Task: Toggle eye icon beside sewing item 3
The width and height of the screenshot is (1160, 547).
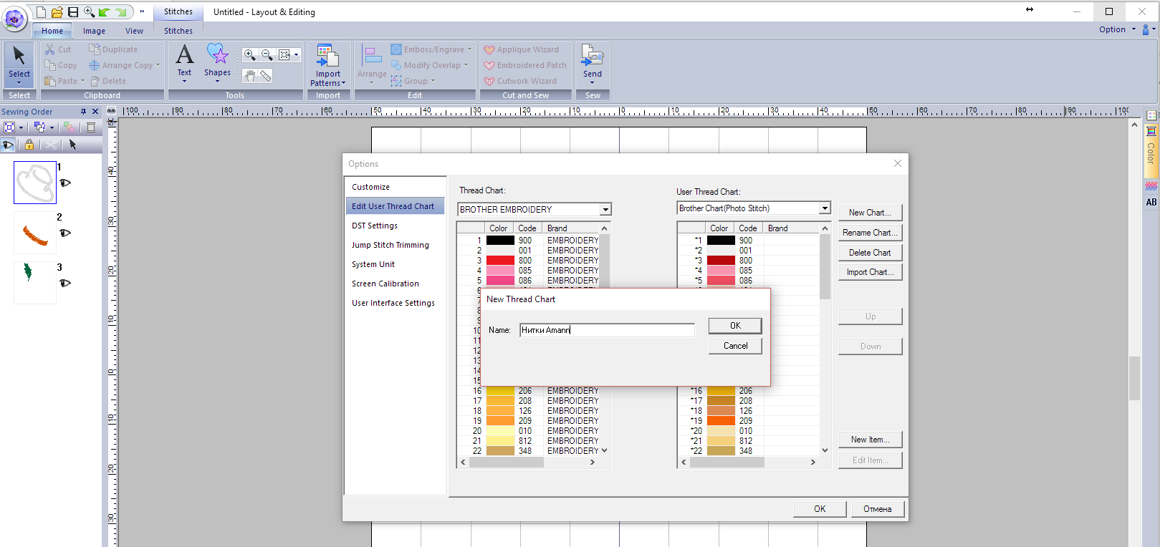Action: [65, 284]
